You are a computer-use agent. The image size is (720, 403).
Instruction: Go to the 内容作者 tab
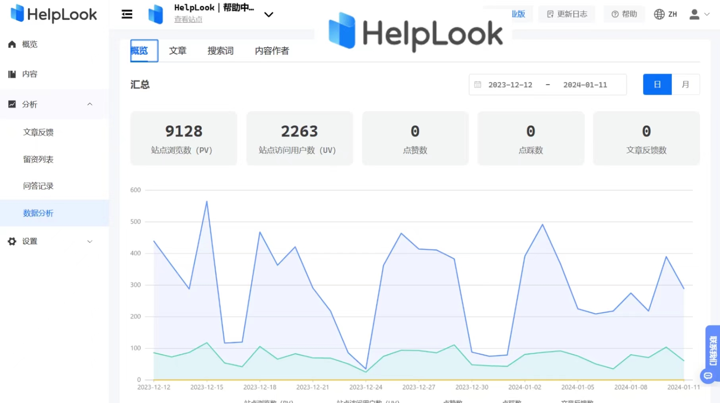[x=272, y=51]
